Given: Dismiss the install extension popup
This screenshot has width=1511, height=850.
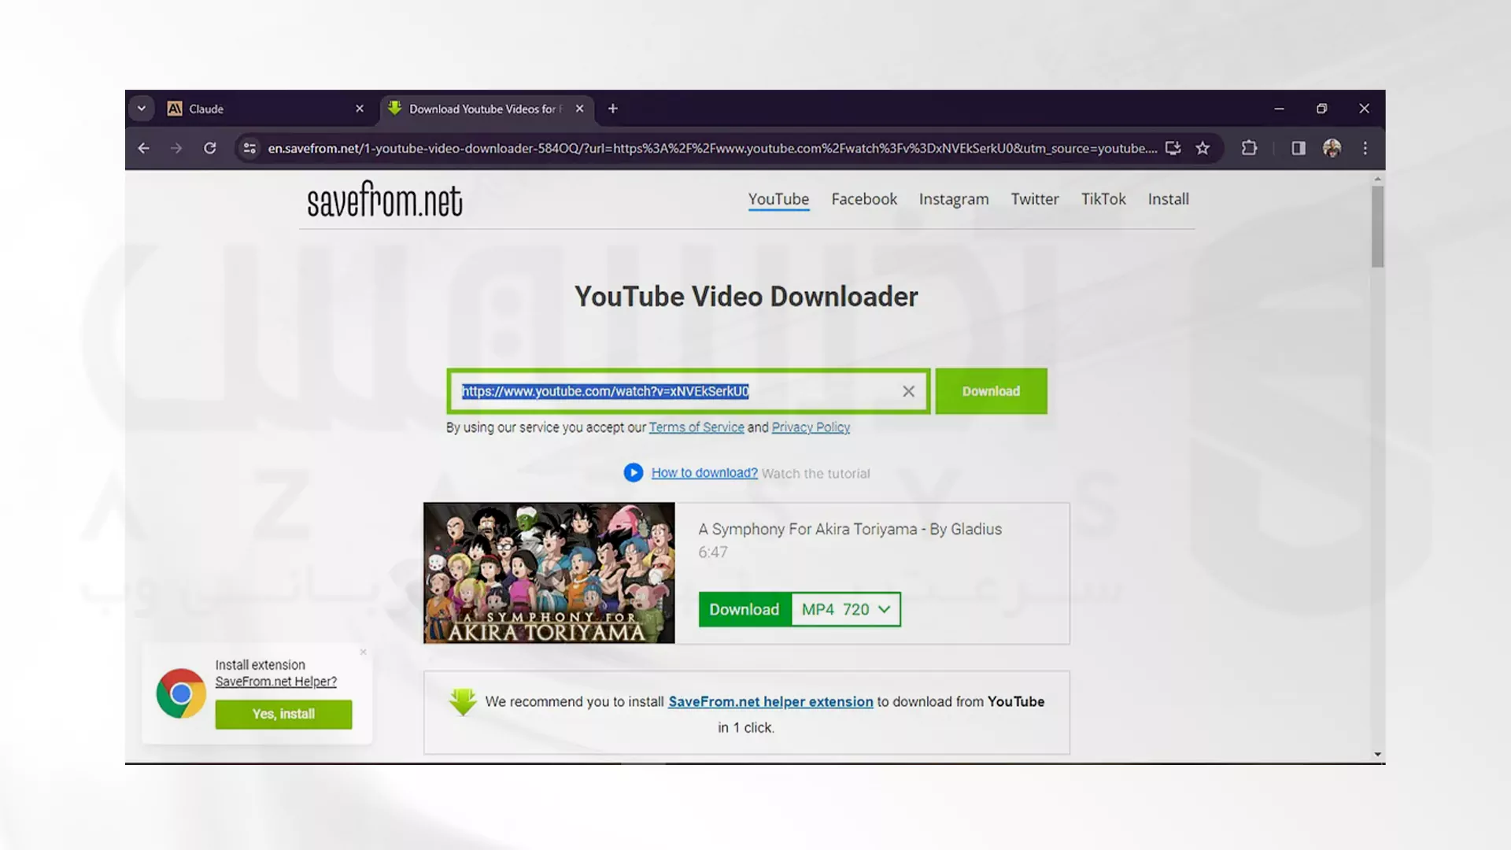Looking at the screenshot, I should click(364, 652).
